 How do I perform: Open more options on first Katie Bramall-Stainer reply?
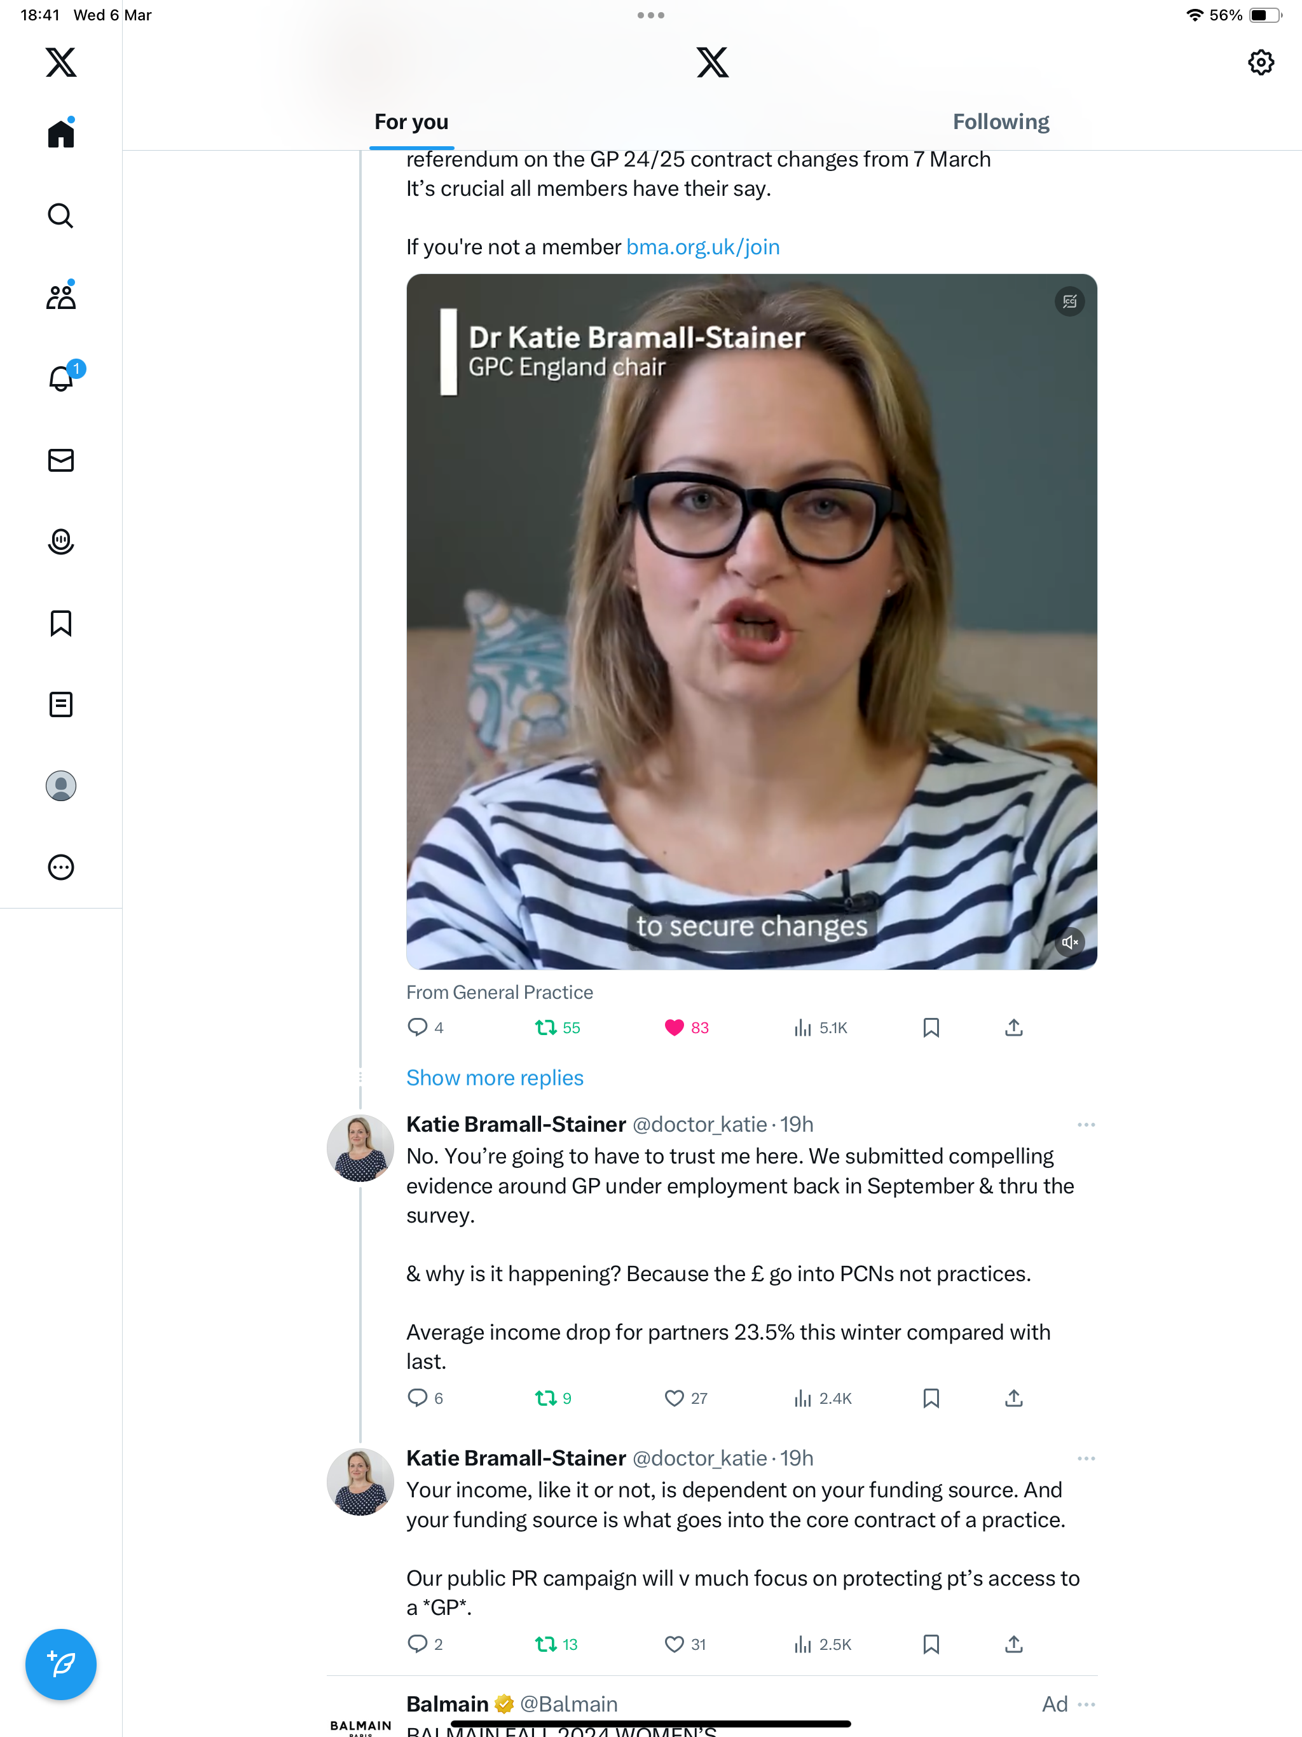point(1086,1125)
